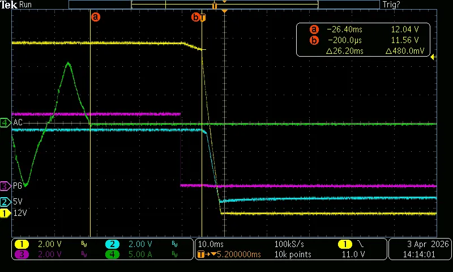Click the orange trigger position T marker
Image resolution: width=453 pixels, height=272 pixels.
203,18
